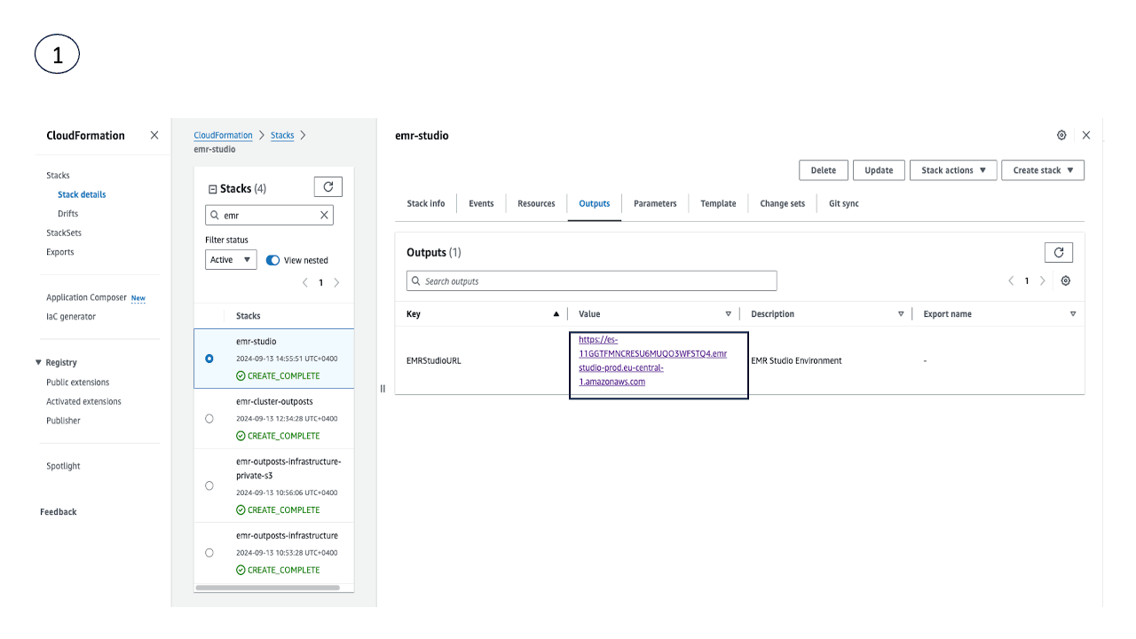Close the CloudFormation navigation sidebar
Image resolution: width=1136 pixels, height=639 pixels.
coord(154,136)
